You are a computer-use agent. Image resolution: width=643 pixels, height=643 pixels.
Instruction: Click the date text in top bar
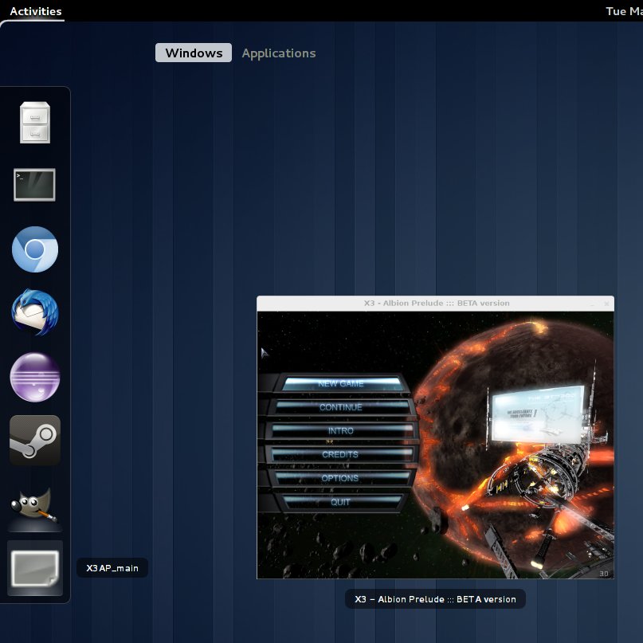[624, 11]
